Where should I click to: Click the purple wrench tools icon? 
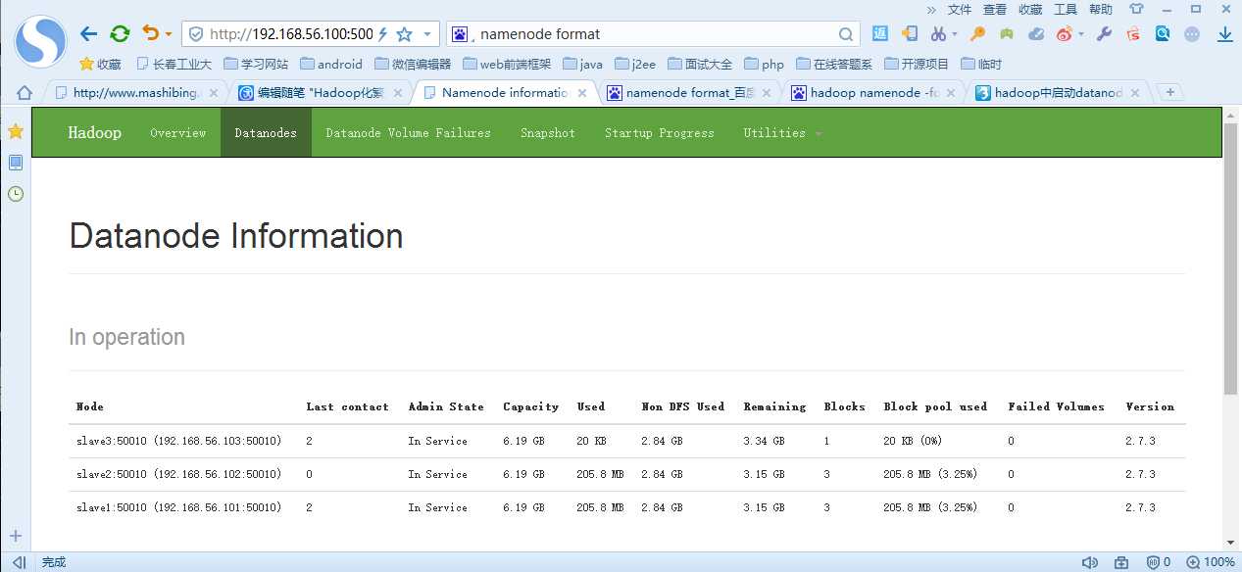click(1104, 33)
